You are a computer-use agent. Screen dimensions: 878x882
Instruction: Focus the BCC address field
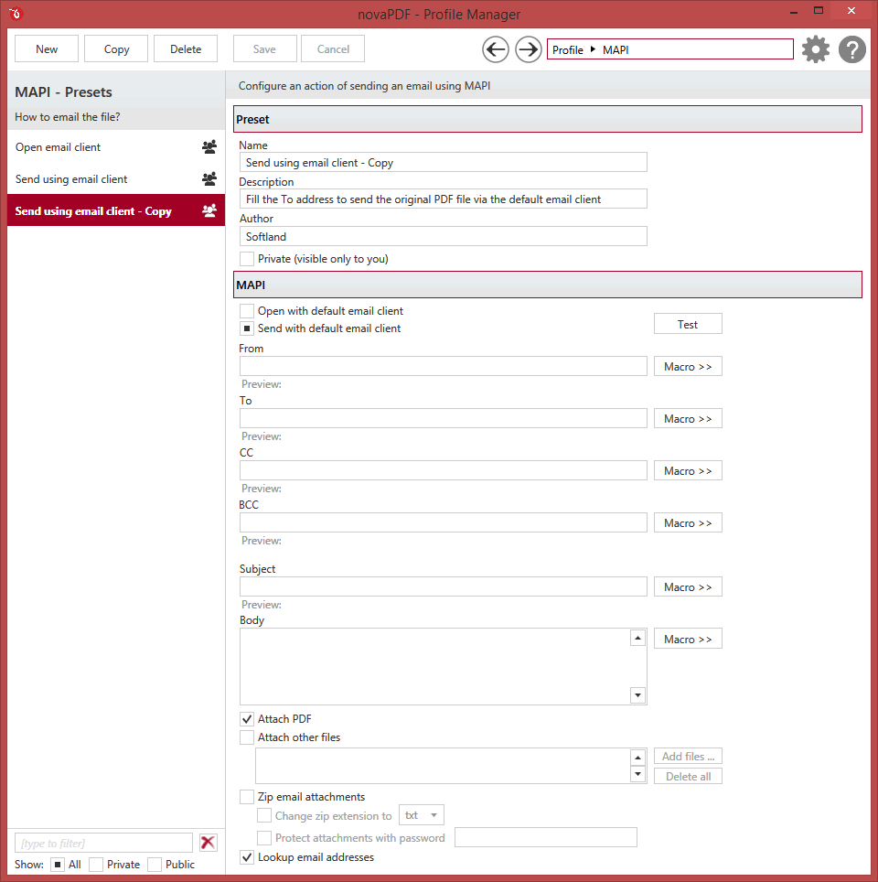point(444,522)
